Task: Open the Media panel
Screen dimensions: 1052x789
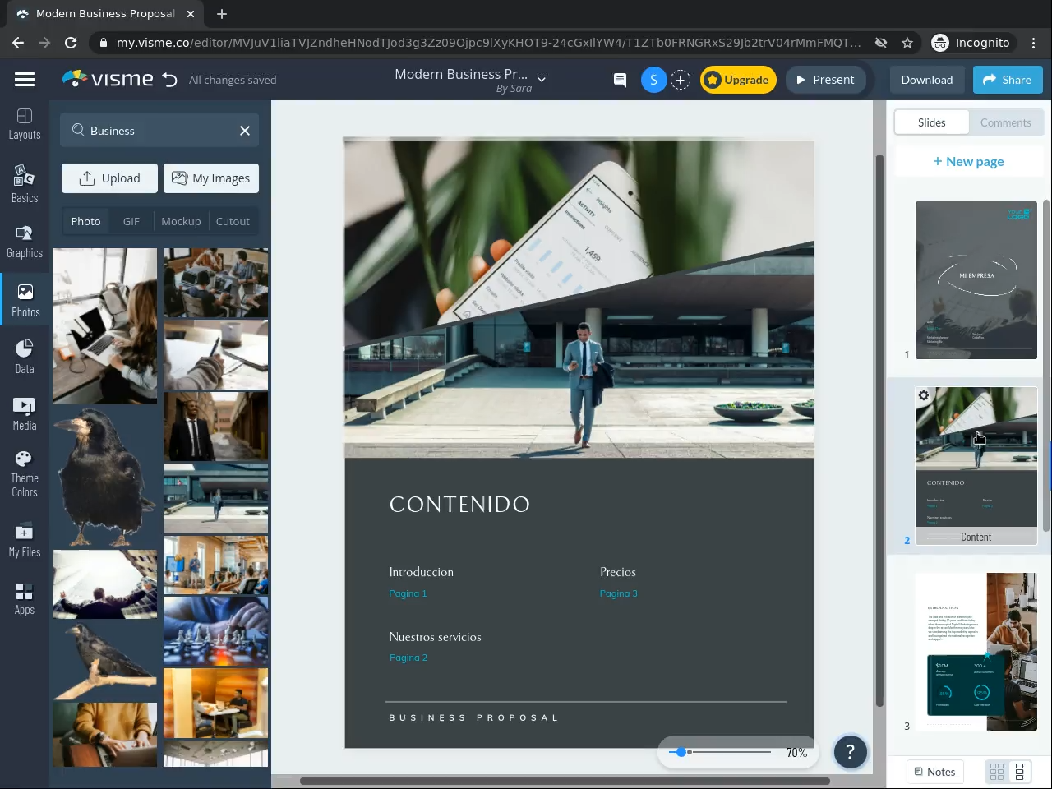Action: (x=25, y=414)
